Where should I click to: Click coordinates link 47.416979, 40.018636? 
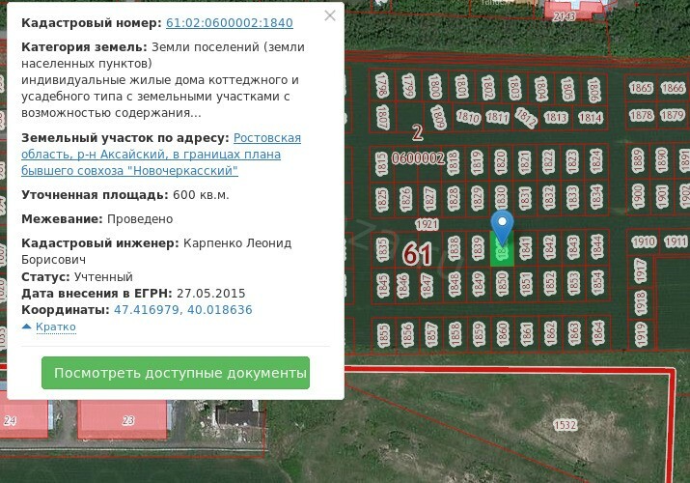click(x=182, y=310)
